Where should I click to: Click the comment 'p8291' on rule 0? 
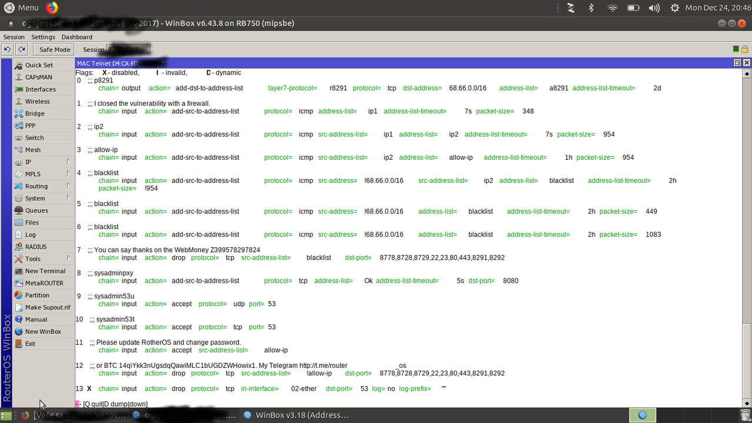(x=103, y=80)
